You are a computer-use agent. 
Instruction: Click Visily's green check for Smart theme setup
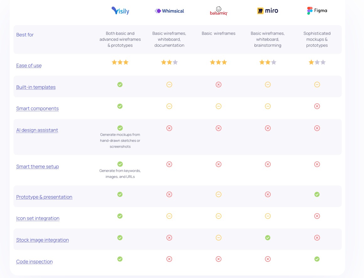(120, 164)
